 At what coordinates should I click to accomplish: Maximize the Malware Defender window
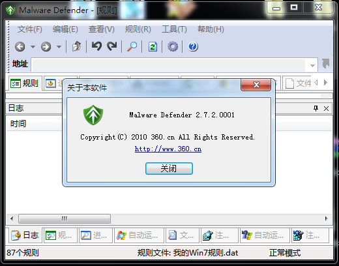click(x=294, y=8)
